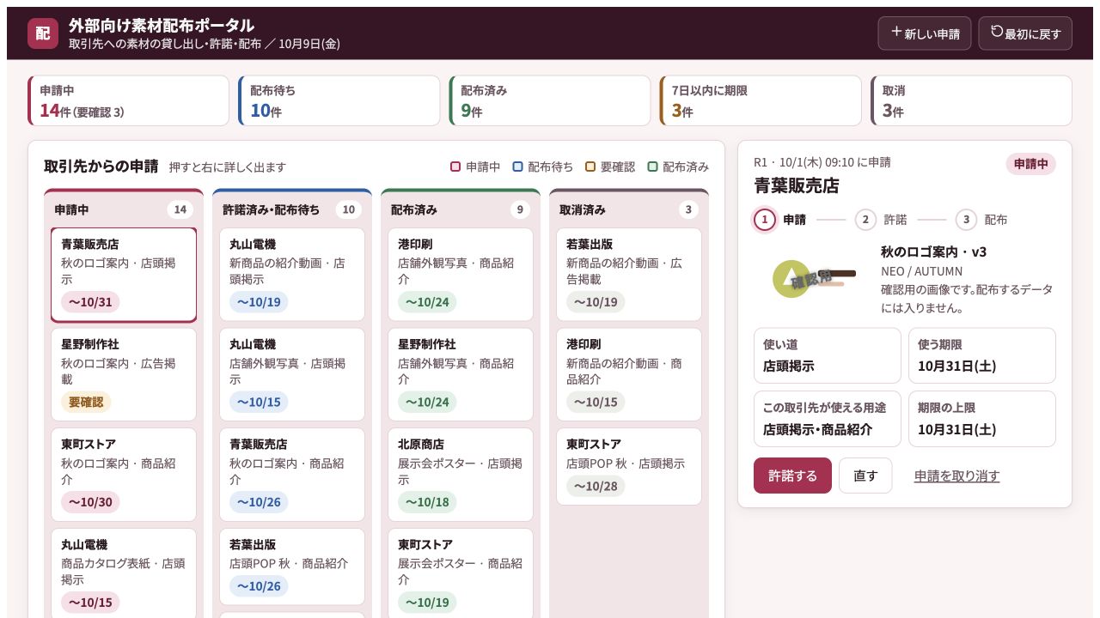Click the 使い道 店頭掲示 field
Screen dimensions: 1100x618
pos(828,355)
